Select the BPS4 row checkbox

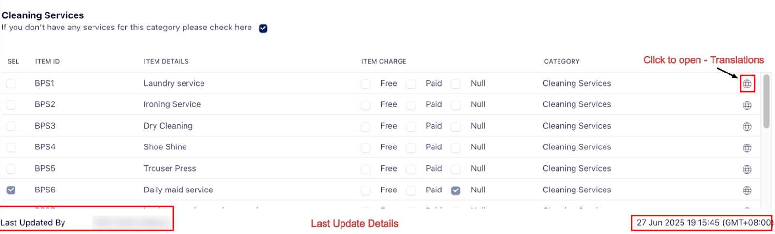[x=11, y=147]
